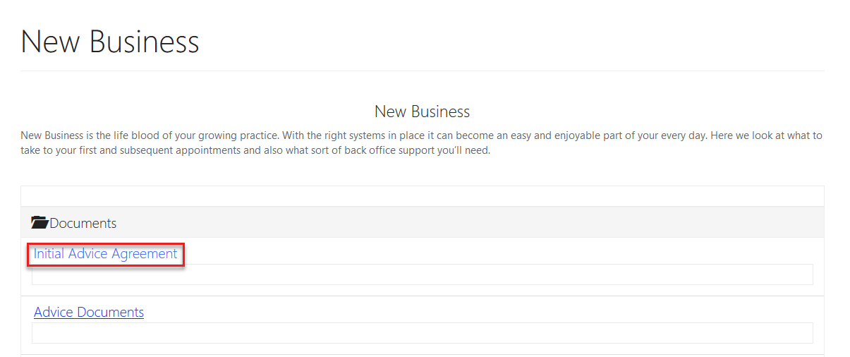The width and height of the screenshot is (850, 357).
Task: Click the word Business in the large title
Action: [x=145, y=42]
